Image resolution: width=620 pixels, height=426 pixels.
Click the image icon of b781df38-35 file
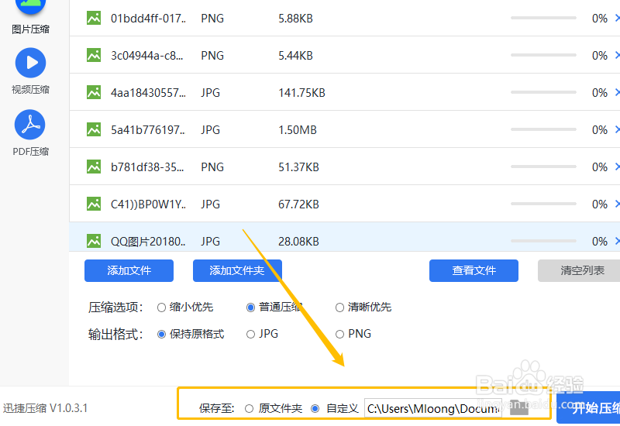click(94, 167)
